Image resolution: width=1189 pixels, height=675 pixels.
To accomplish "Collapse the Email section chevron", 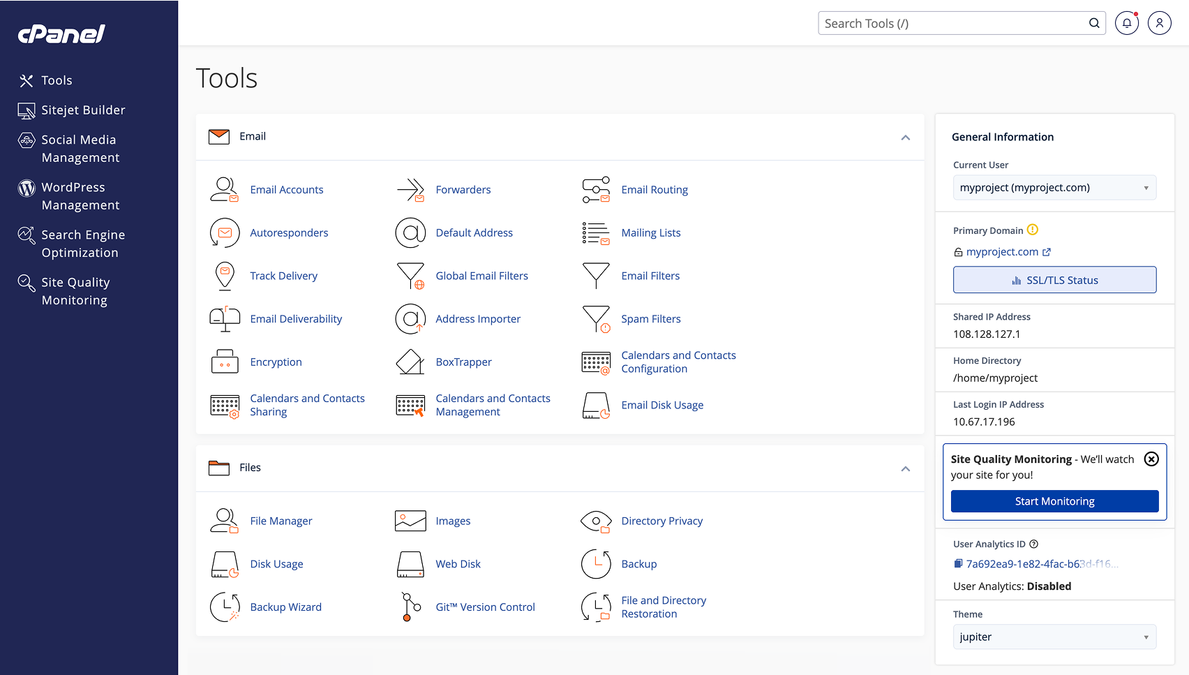I will point(906,138).
